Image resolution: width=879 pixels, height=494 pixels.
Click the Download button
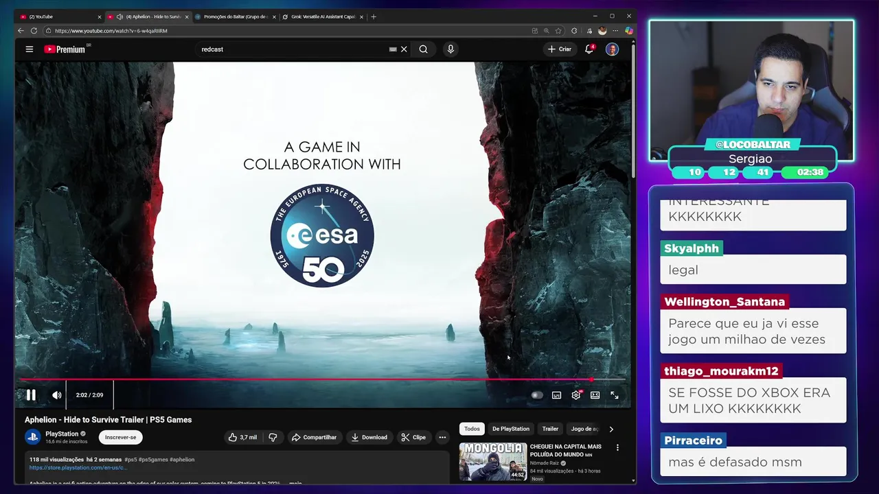(x=369, y=437)
